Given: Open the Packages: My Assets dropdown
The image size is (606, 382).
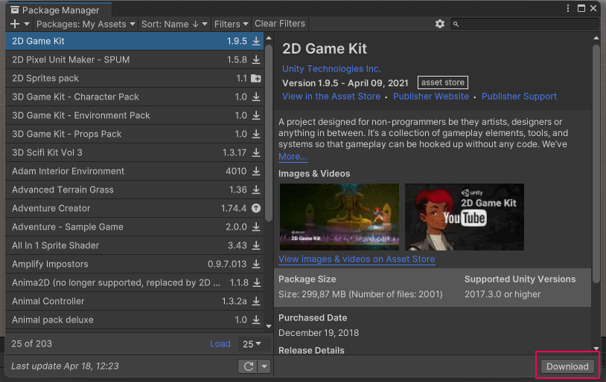Looking at the screenshot, I should click(x=86, y=24).
